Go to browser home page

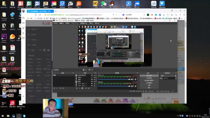[x=40, y=15]
